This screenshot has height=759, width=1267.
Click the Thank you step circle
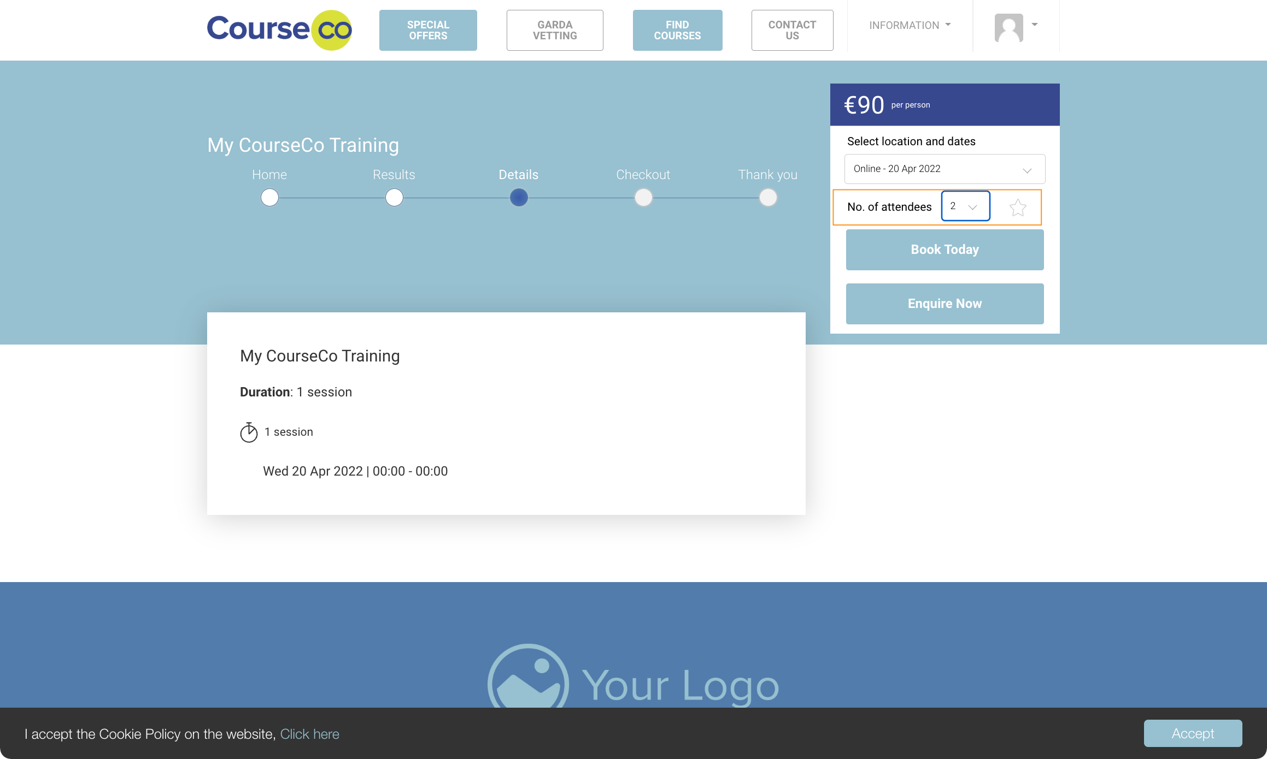[x=768, y=197]
